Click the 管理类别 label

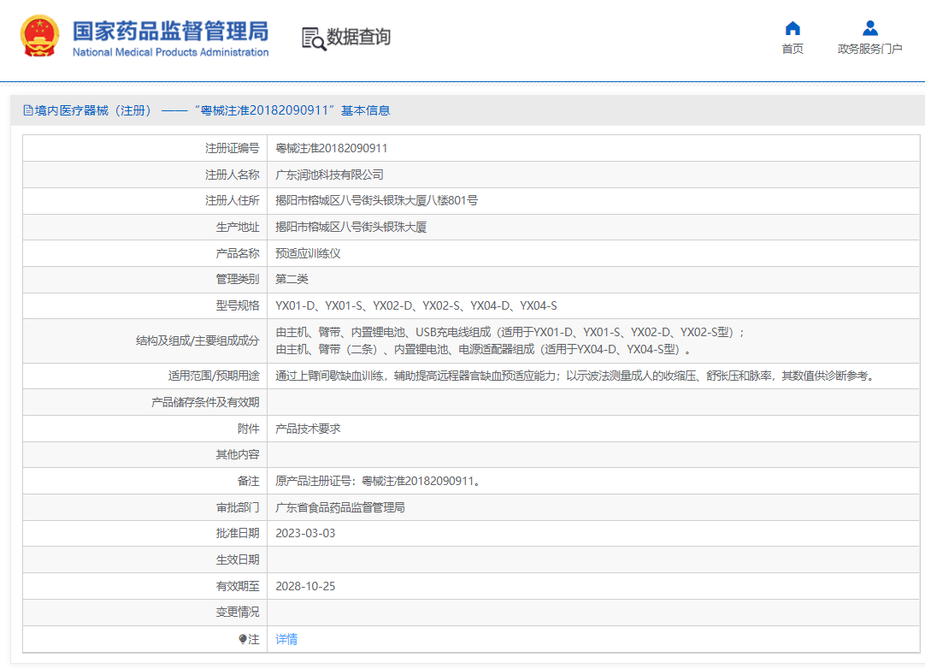point(237,279)
